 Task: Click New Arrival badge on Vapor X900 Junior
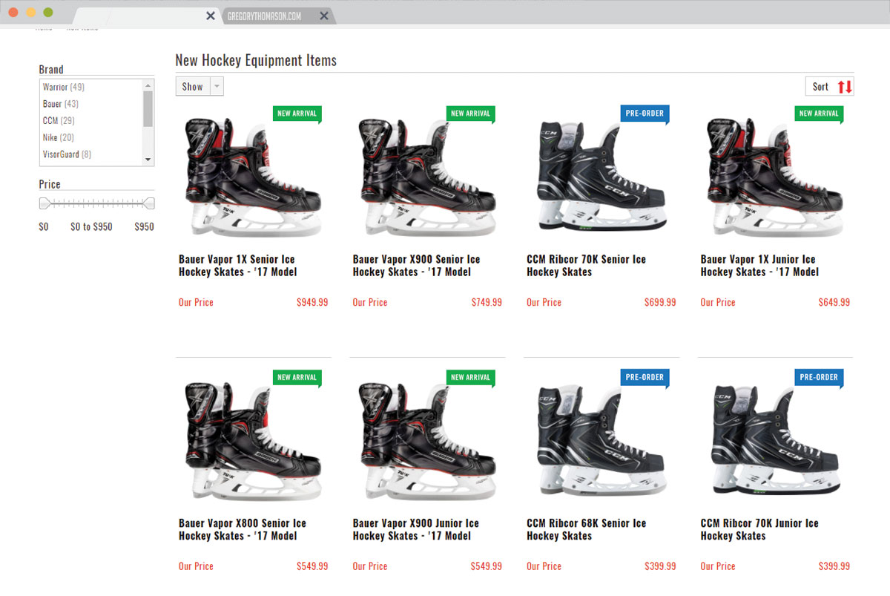[x=471, y=377]
